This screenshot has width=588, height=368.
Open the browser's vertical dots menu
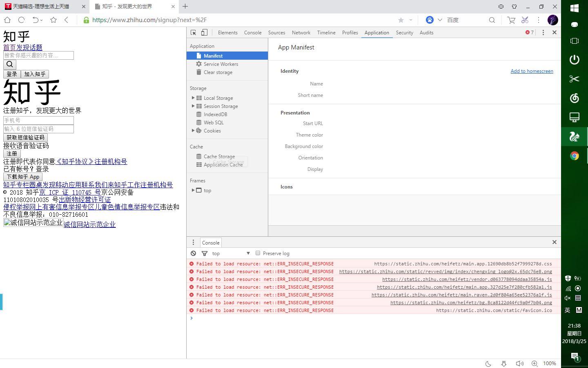coord(539,20)
